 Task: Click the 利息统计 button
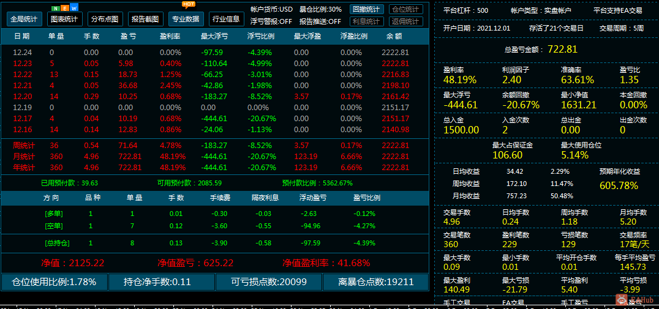pos(366,21)
